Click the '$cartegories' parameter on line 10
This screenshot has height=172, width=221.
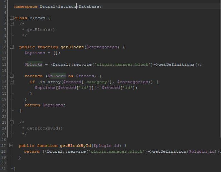102,47
